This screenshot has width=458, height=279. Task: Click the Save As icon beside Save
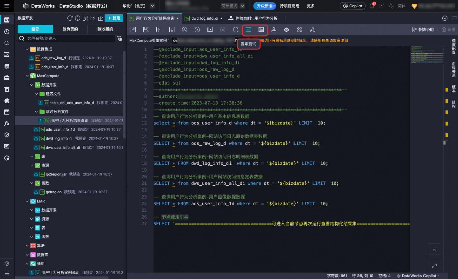tap(146, 30)
